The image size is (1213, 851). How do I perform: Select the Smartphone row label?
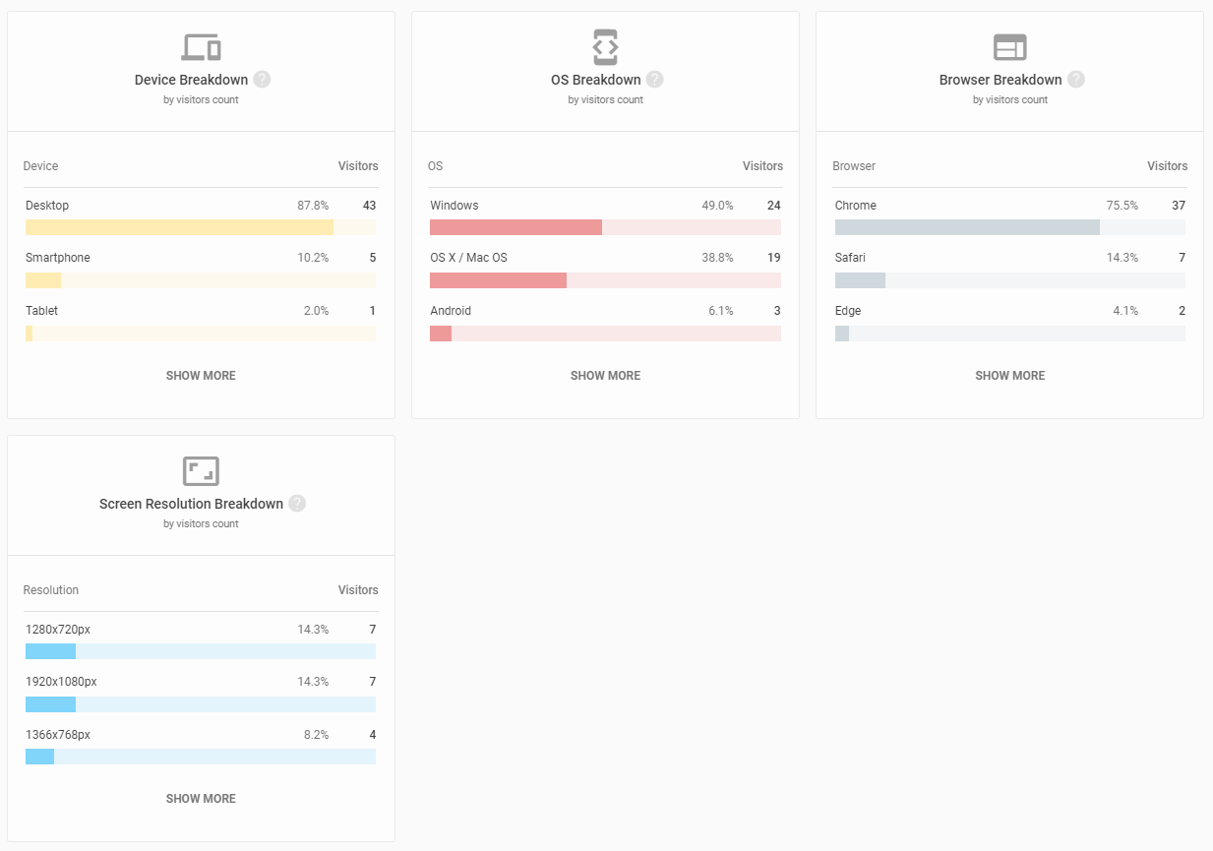58,258
